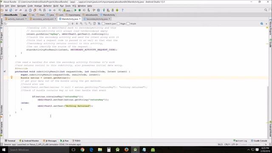Click the lightbulb intention icon in gutter
272x153 pixels.
[x=11, y=77]
